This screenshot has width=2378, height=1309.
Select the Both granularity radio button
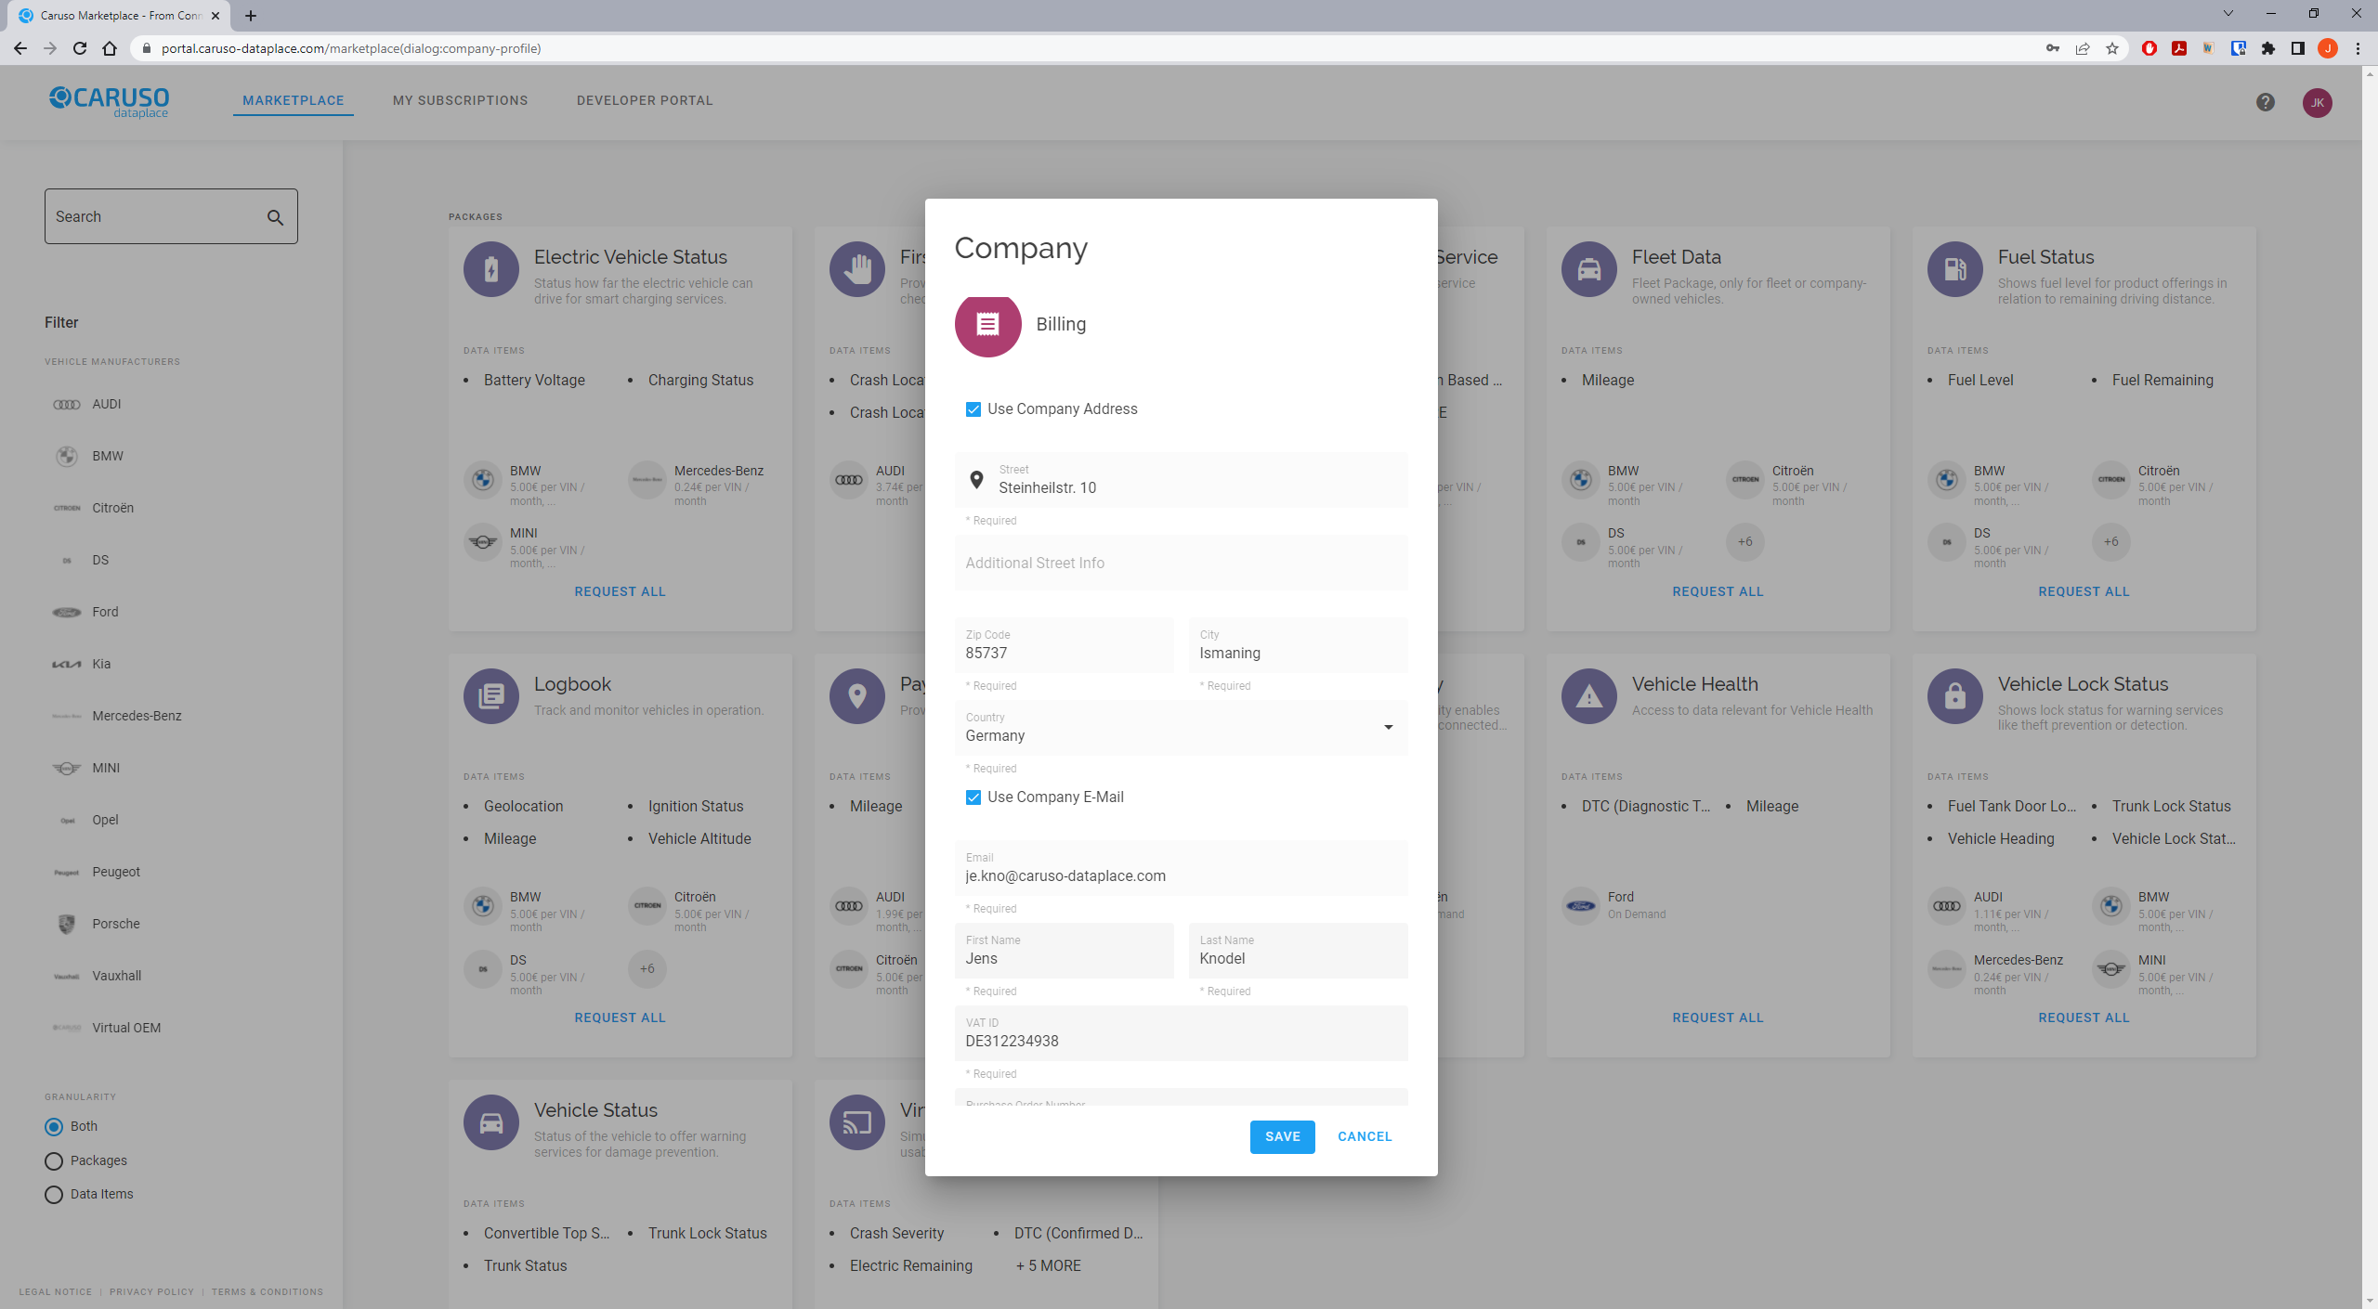click(53, 1123)
